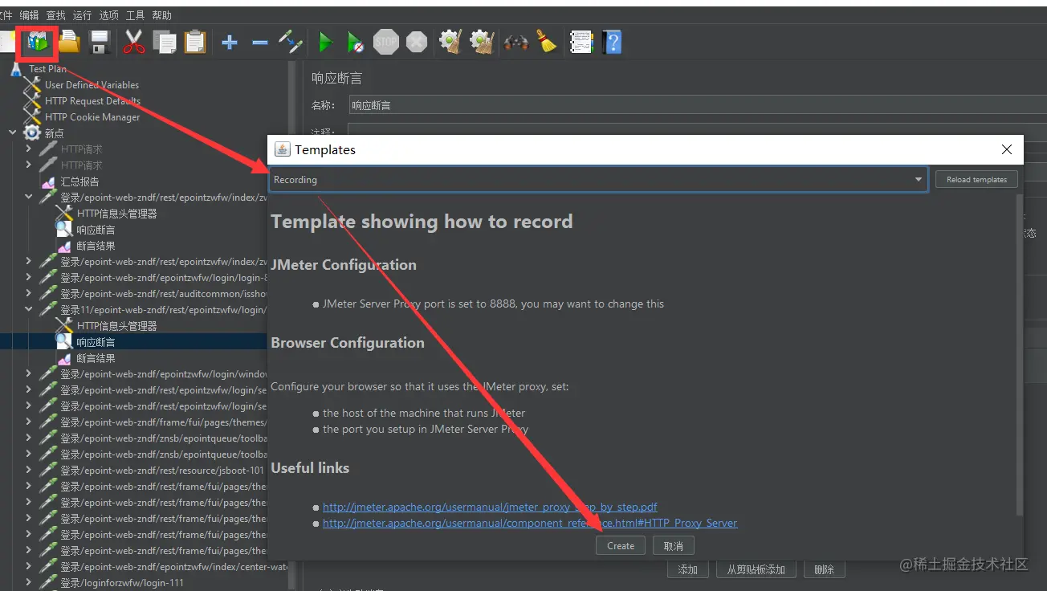The width and height of the screenshot is (1047, 591).
Task: Expand the 登录 auditcommon/issho sampler node
Action: pos(29,293)
